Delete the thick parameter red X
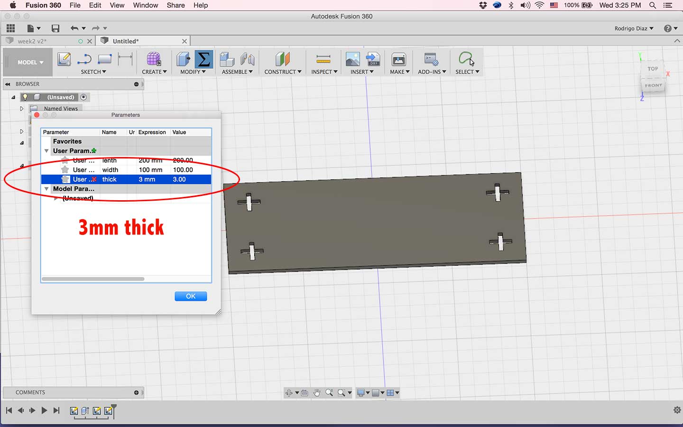683x427 pixels. click(94, 179)
